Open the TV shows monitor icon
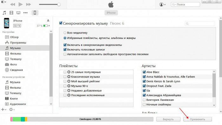This screenshot has width=222, height=125. (x=18, y=13)
